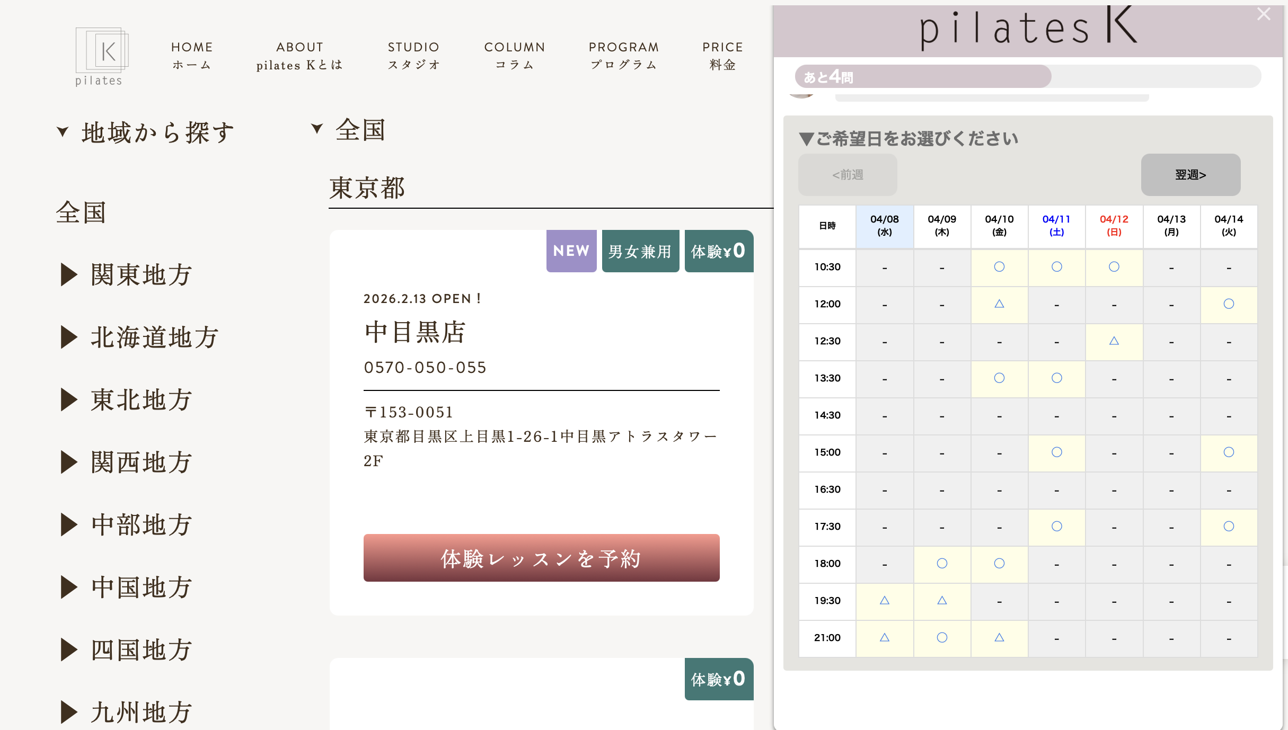Click the NEW badge on 中目黒店

571,251
